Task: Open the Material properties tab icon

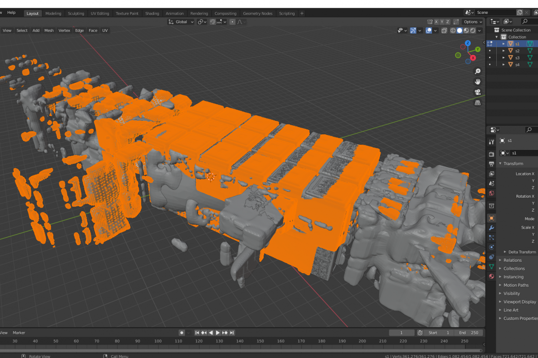Action: click(491, 276)
